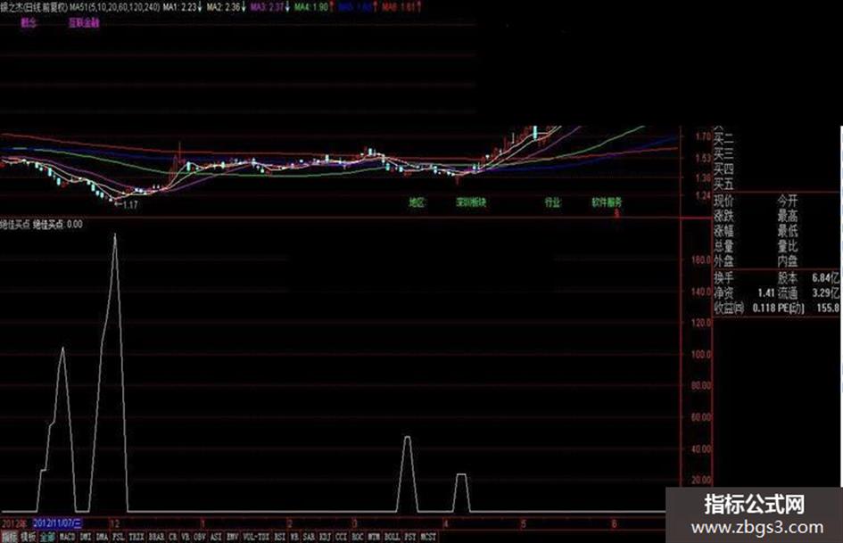Viewport: 843px width, 543px height.
Task: Switch to the FSL indicator tab
Action: point(119,537)
